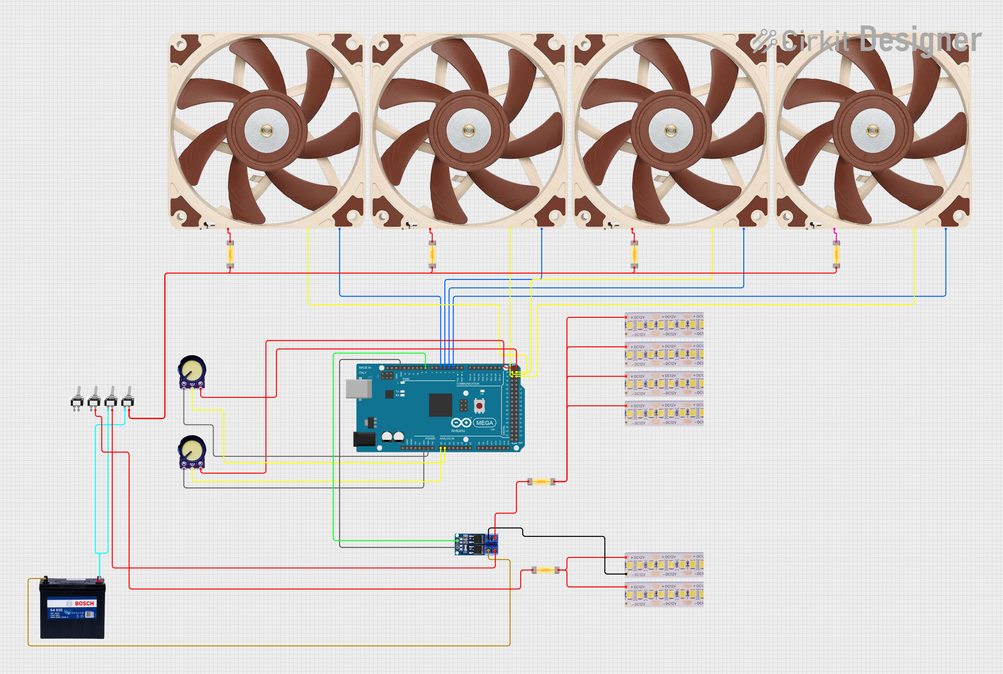Image resolution: width=1003 pixels, height=674 pixels.
Task: Toggle the third toggle switch
Action: [111, 403]
